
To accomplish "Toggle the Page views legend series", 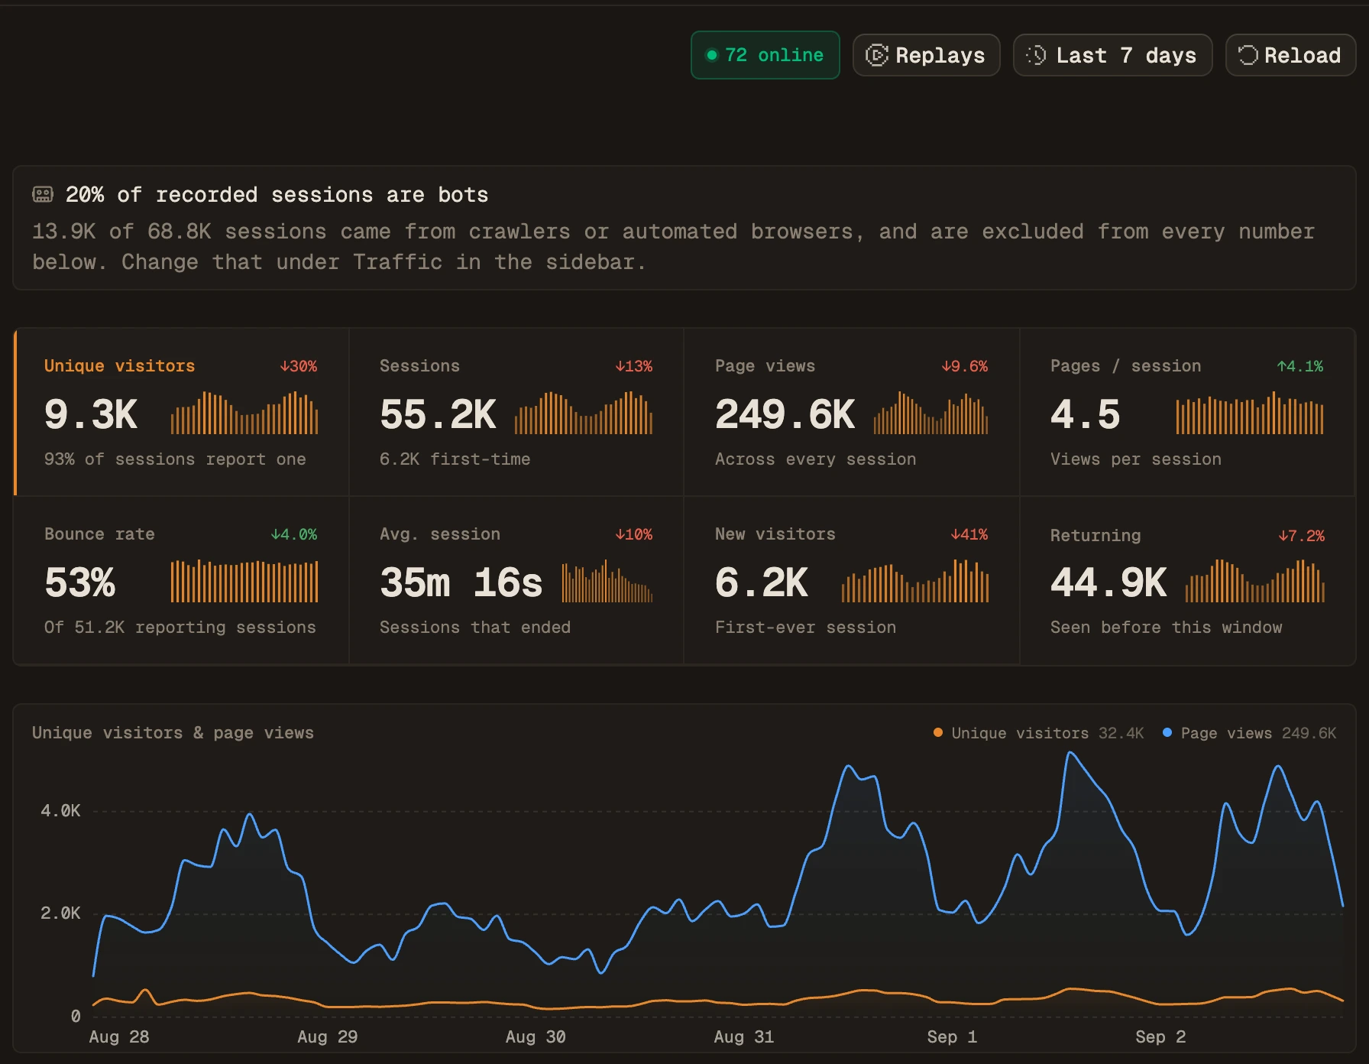I will coord(1249,733).
